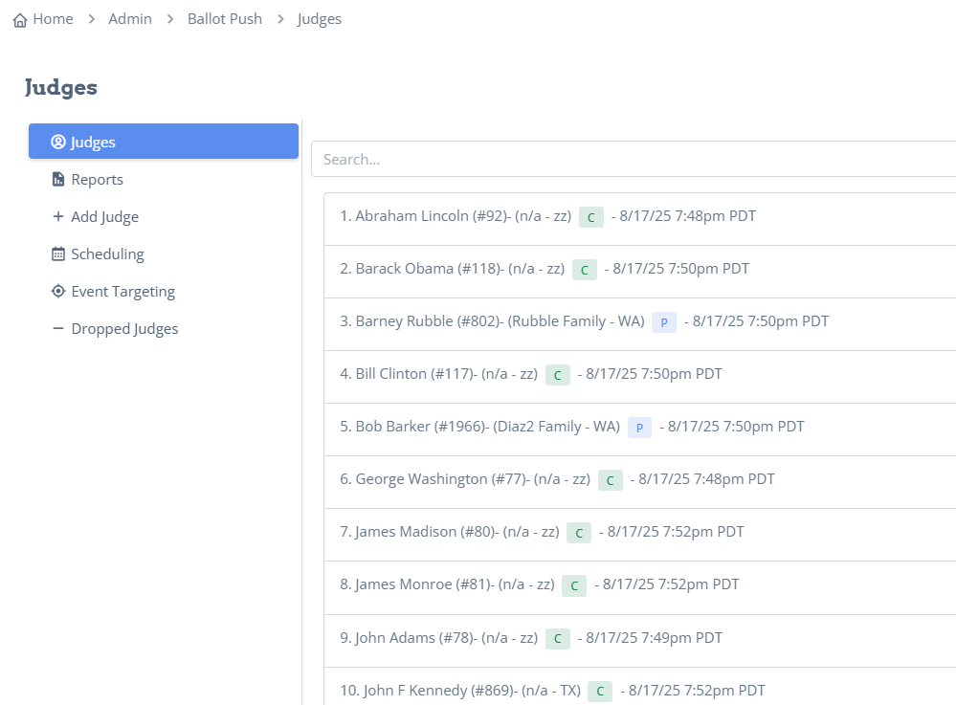Click the Reports document icon
The width and height of the screenshot is (956, 705).
click(58, 179)
